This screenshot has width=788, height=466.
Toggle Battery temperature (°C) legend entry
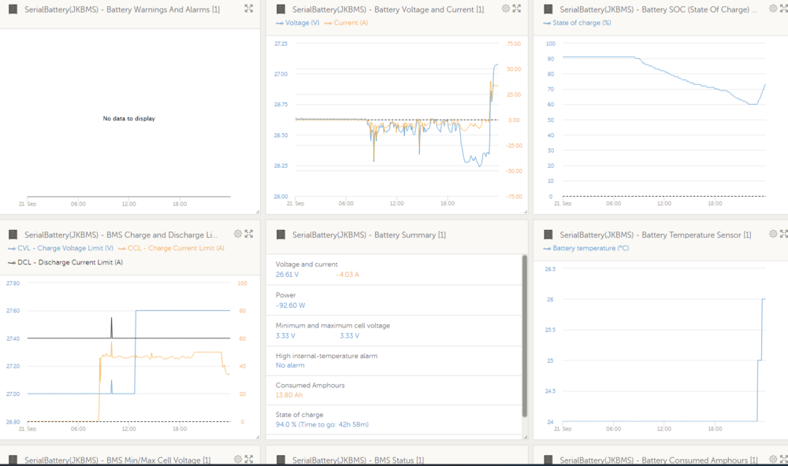[x=589, y=248]
